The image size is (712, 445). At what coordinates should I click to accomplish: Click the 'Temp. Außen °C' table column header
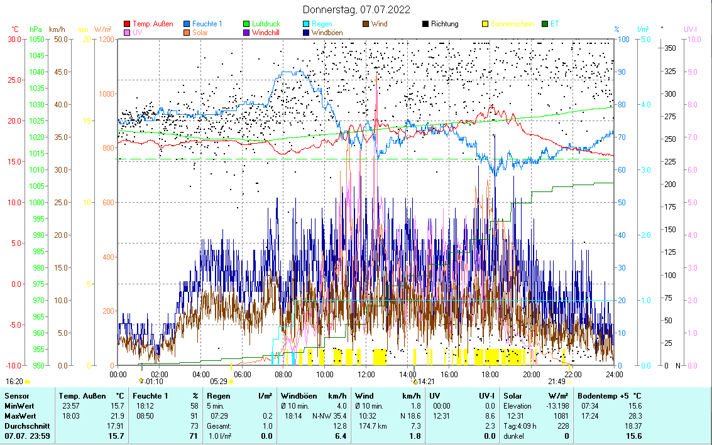[x=91, y=396]
